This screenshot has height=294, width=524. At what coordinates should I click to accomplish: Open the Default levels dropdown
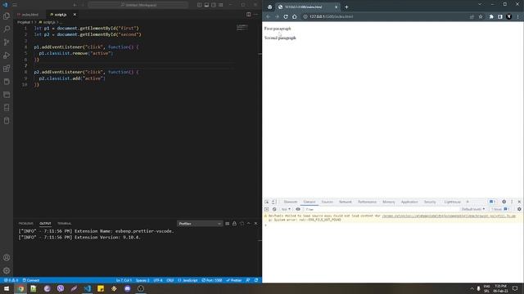click(x=473, y=209)
